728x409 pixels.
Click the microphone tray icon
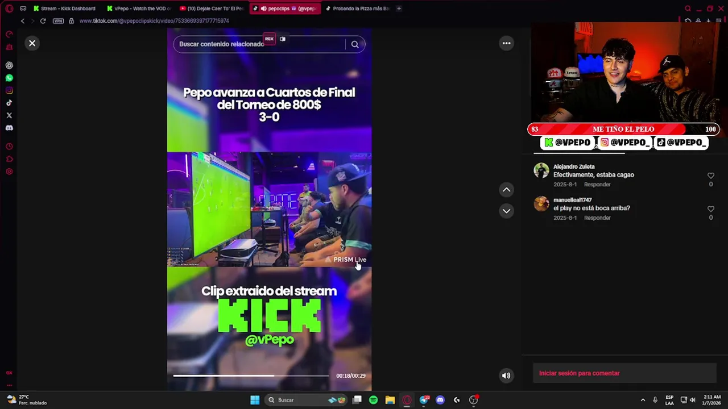click(x=655, y=400)
